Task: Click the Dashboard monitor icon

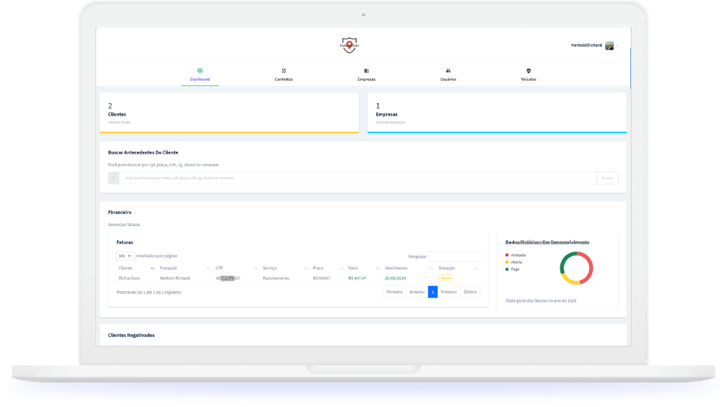Action: (200, 70)
